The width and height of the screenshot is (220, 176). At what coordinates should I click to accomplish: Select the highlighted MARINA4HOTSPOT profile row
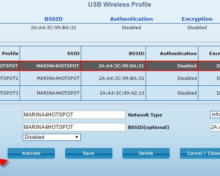[110, 66]
